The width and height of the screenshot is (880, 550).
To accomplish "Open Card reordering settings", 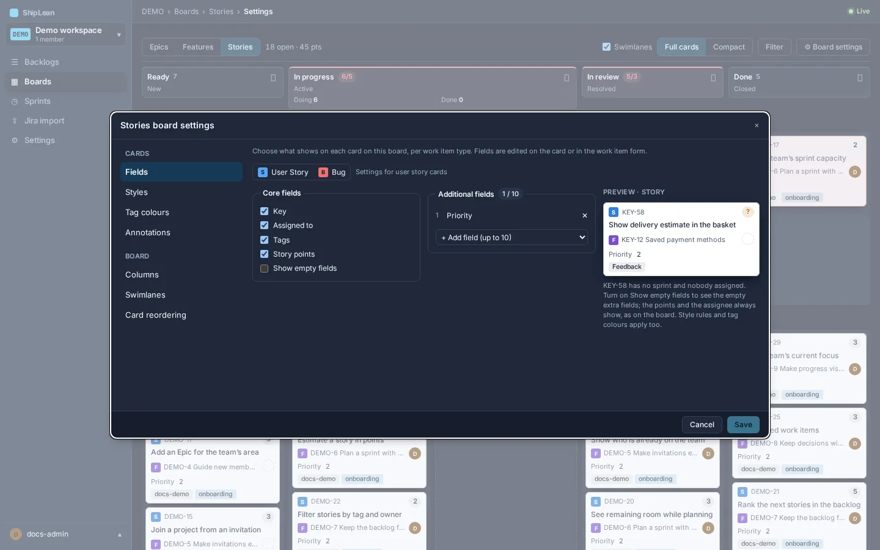I will 181,315.
